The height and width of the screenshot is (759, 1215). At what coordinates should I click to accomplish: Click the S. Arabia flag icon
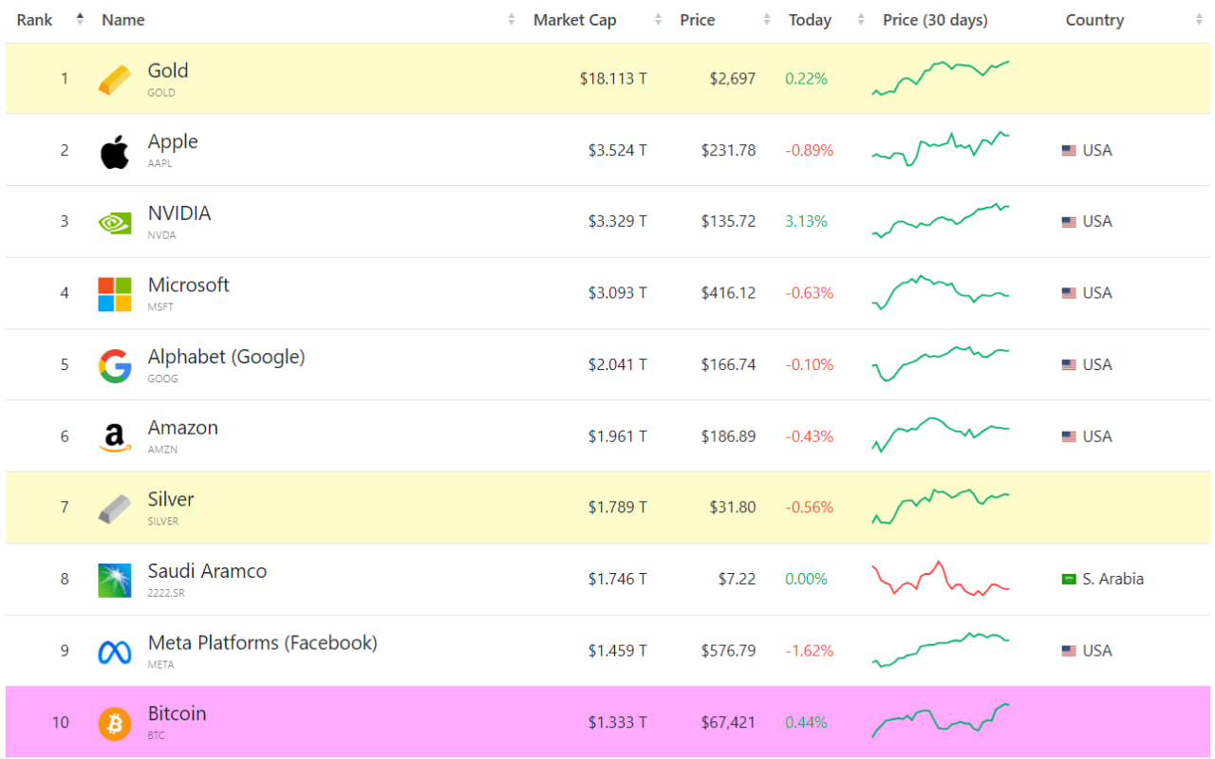click(x=1069, y=579)
